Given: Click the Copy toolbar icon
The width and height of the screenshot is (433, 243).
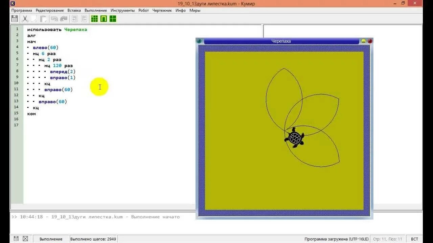Looking at the screenshot, I should click(x=34, y=19).
